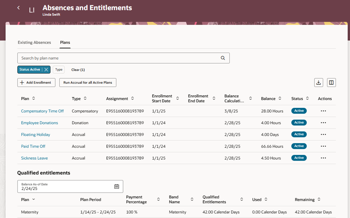The width and height of the screenshot is (350, 218).
Task: Click the Add Enrollment button
Action: point(36,82)
